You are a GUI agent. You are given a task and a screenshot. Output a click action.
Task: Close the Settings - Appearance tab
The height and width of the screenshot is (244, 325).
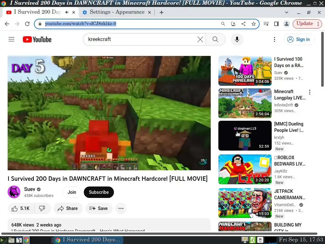coord(149,12)
